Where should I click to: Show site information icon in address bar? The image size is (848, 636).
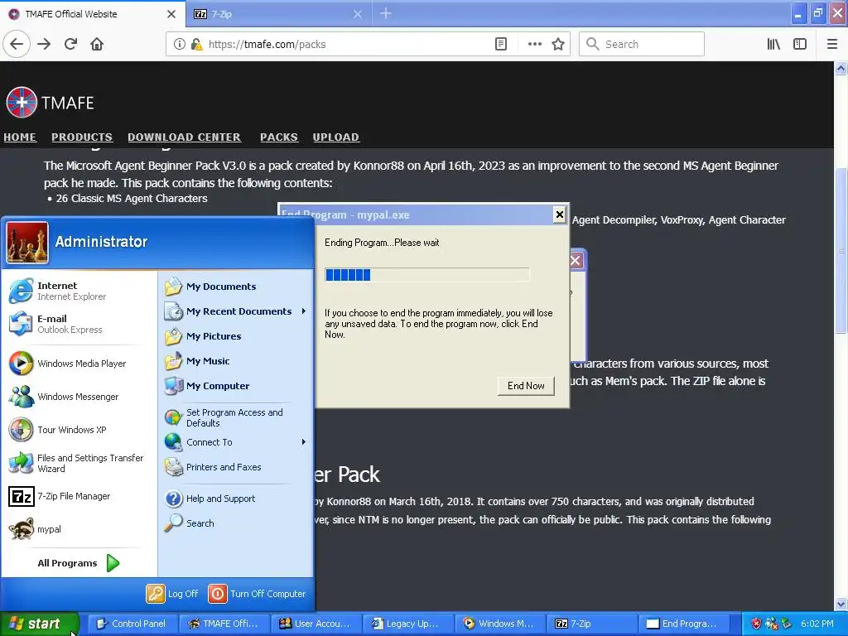coord(179,44)
